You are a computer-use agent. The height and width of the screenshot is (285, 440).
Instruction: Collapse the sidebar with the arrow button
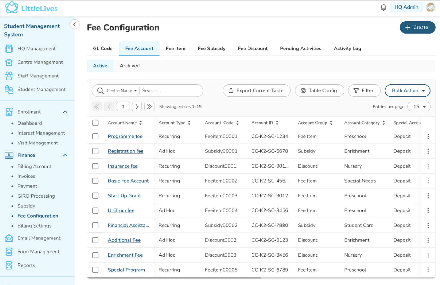tap(75, 24)
